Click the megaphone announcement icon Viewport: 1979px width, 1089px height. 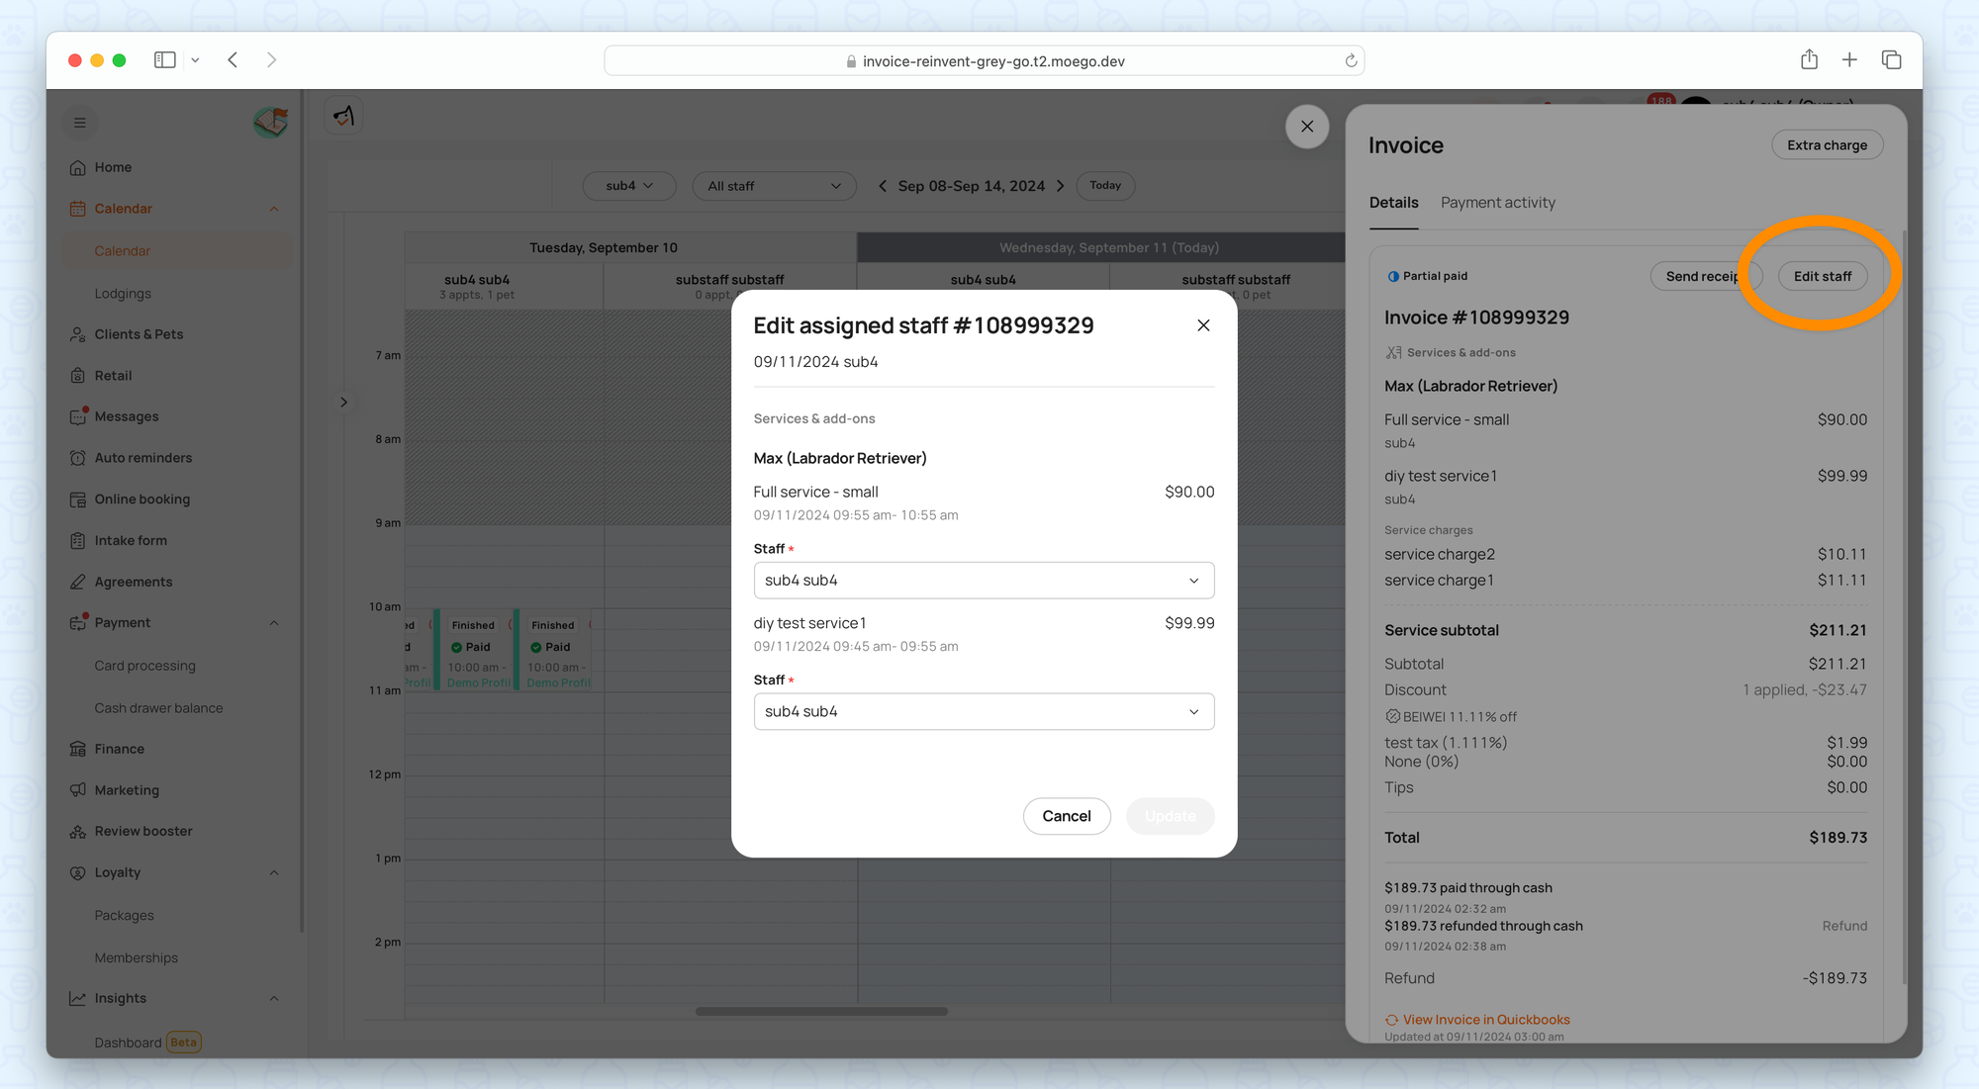(343, 117)
